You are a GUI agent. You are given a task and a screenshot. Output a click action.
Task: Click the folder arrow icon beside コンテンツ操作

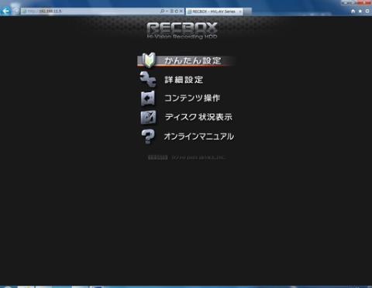(x=148, y=98)
